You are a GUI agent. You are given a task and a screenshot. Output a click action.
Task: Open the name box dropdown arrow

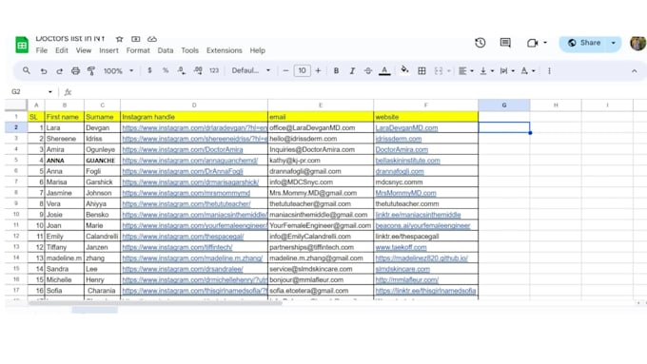click(49, 92)
